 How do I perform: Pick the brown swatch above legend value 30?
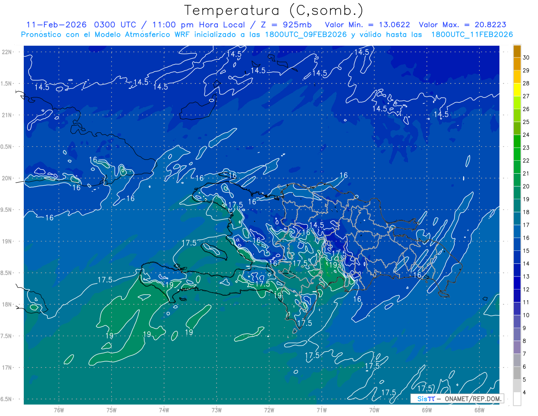517,51
